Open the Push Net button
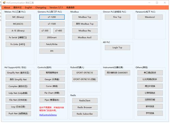 pyautogui.click(x=18, y=113)
